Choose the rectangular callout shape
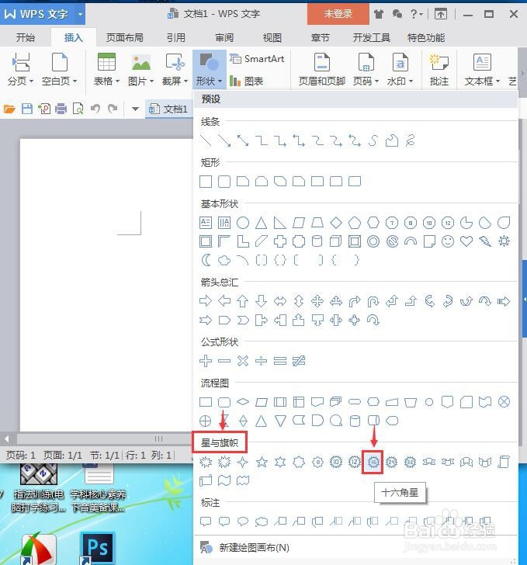 point(206,521)
